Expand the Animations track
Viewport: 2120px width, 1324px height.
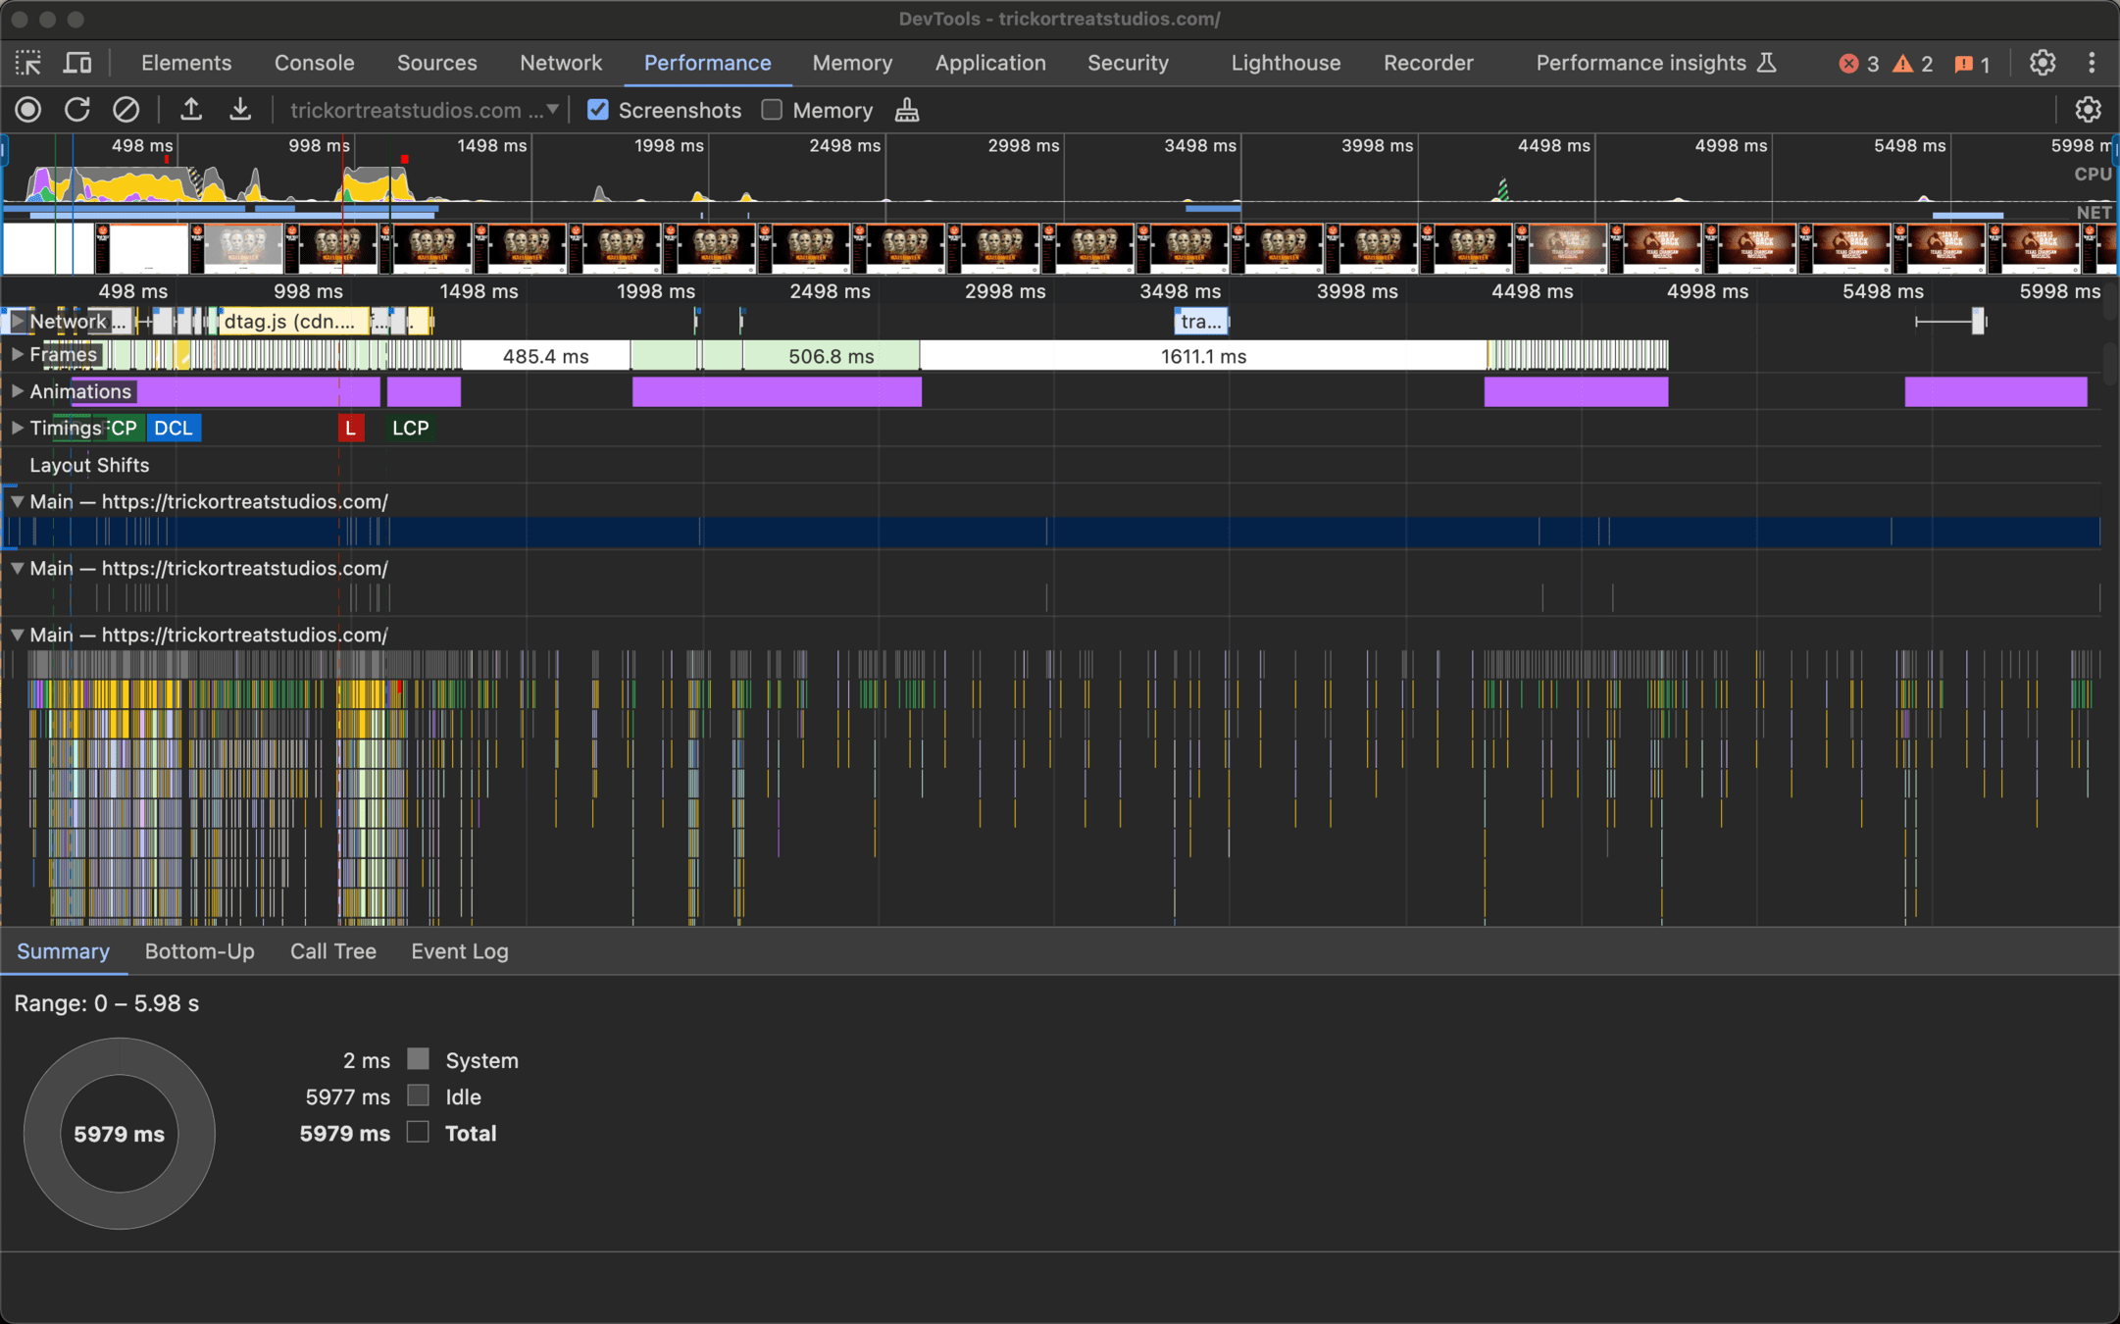[x=17, y=391]
